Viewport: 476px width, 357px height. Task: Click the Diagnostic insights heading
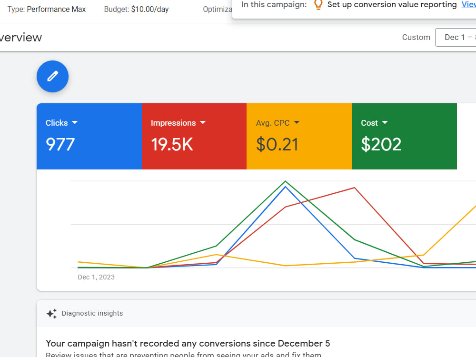tap(92, 313)
